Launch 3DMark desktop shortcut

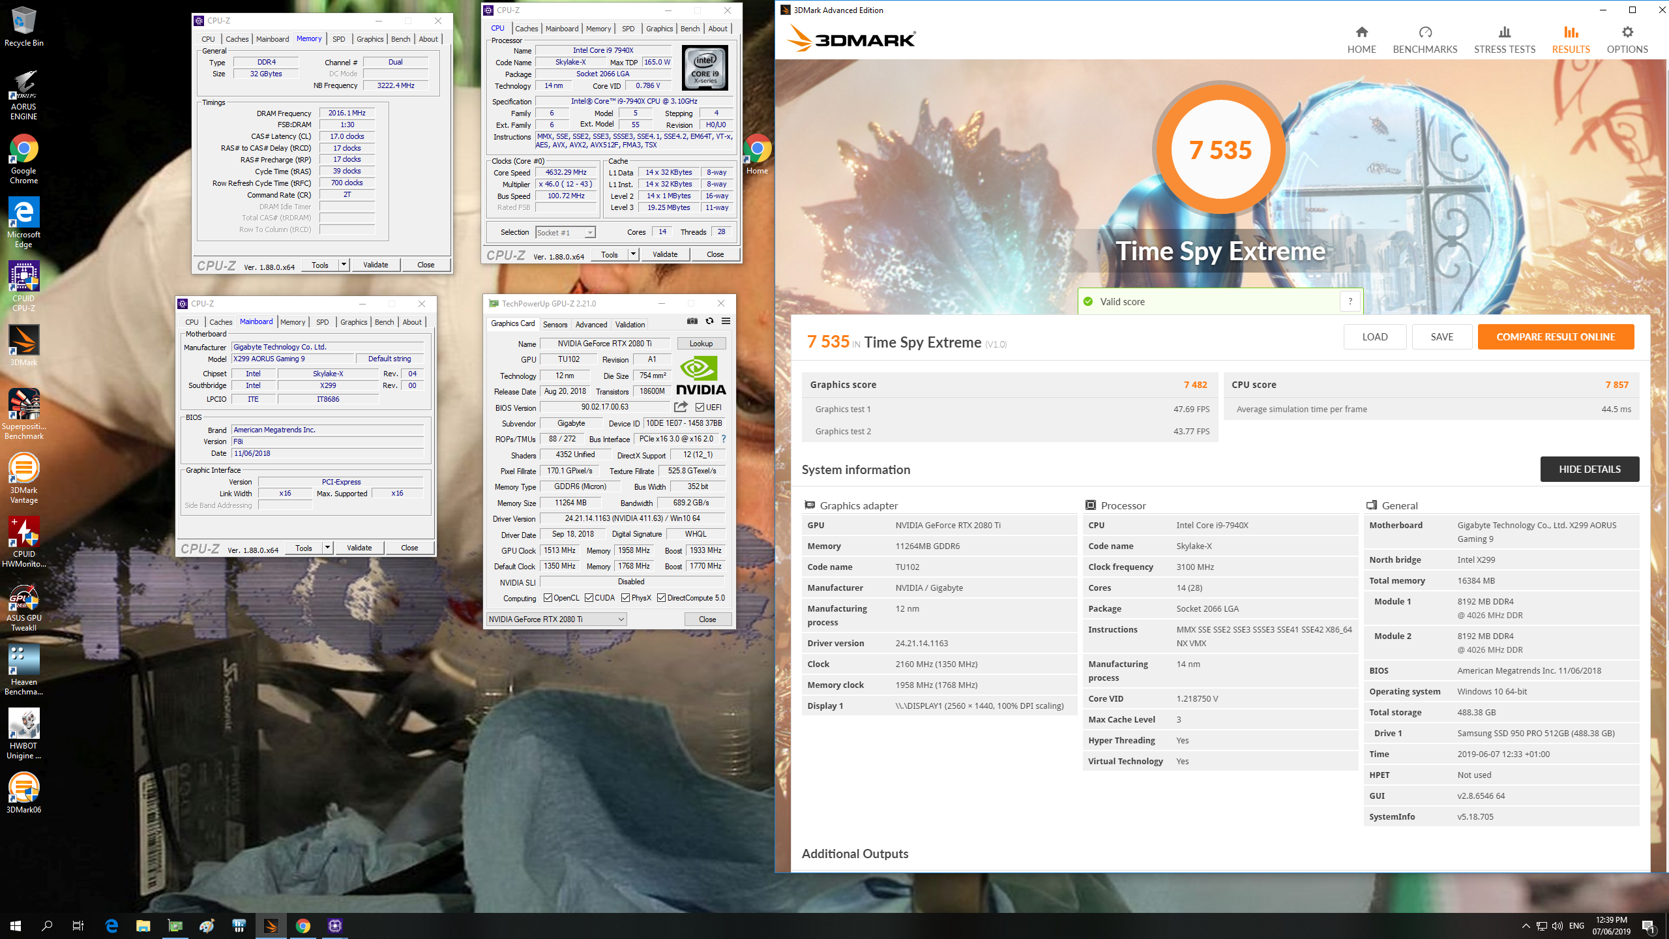pyautogui.click(x=23, y=346)
